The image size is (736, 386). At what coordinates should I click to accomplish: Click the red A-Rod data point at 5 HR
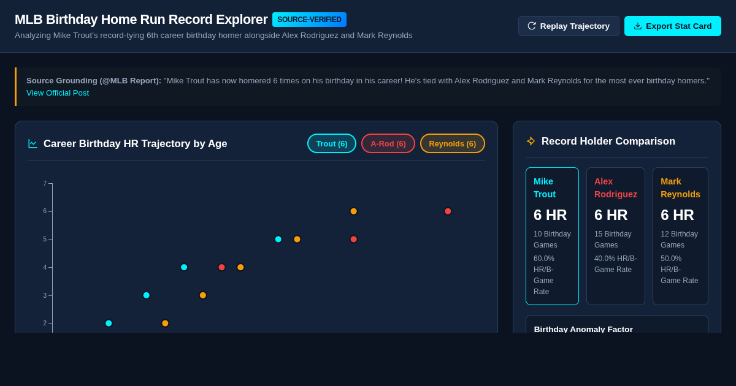[354, 239]
